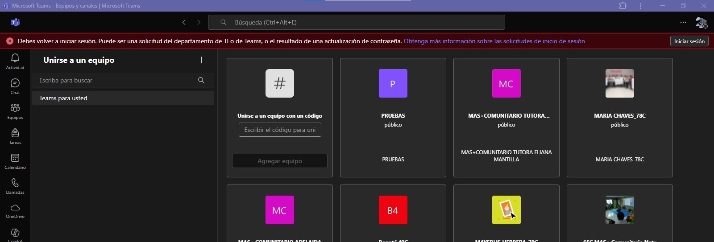Click the magnifier icon in team search box
The height and width of the screenshot is (242, 714).
[x=201, y=80]
